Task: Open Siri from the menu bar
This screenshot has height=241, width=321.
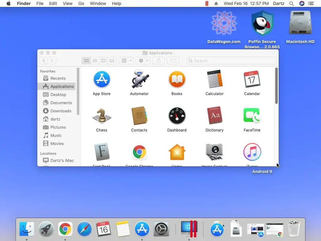Action: pyautogui.click(x=302, y=3)
